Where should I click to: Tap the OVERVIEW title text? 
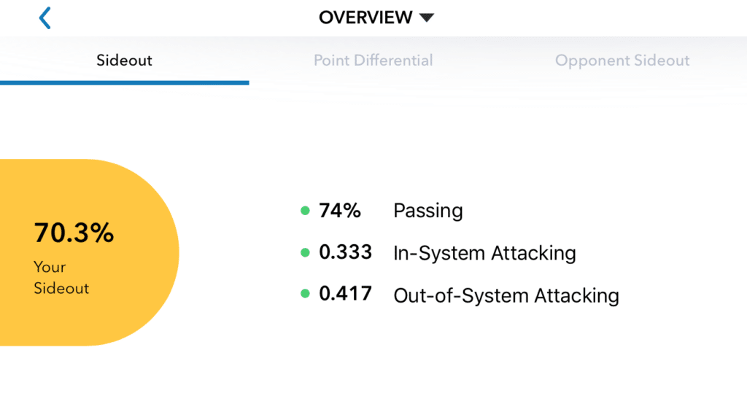(x=365, y=17)
